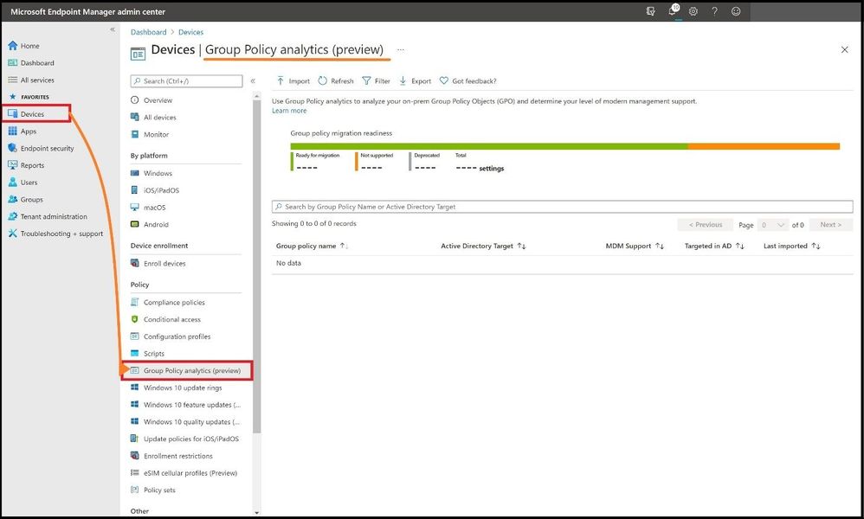864x519 pixels.
Task: Sort by Active Directory Target column
Action: tap(483, 246)
